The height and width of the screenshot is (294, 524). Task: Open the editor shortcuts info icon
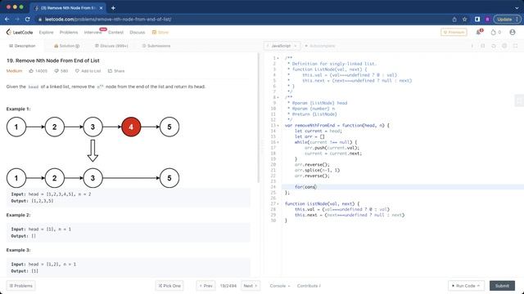coord(472,46)
